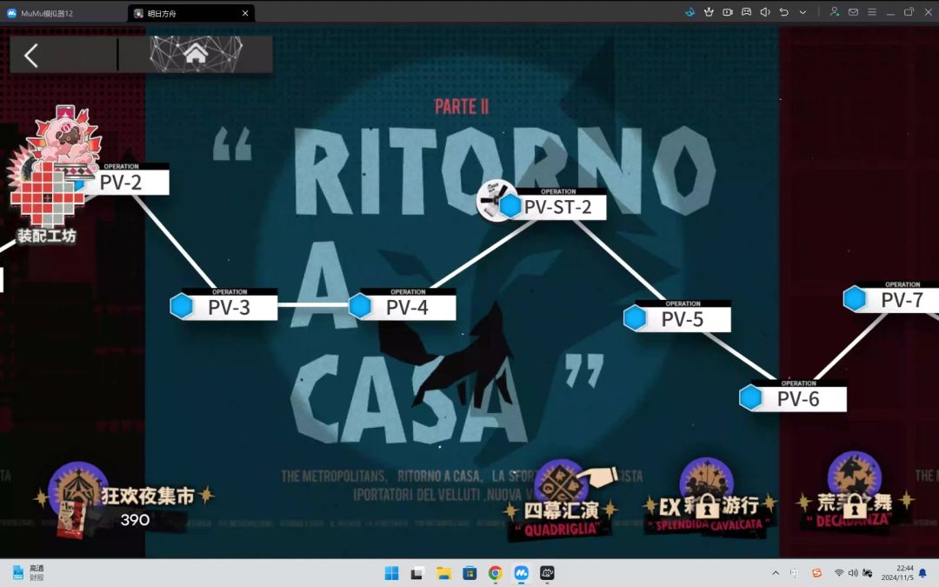Select the PV-3 operation stage

point(223,304)
